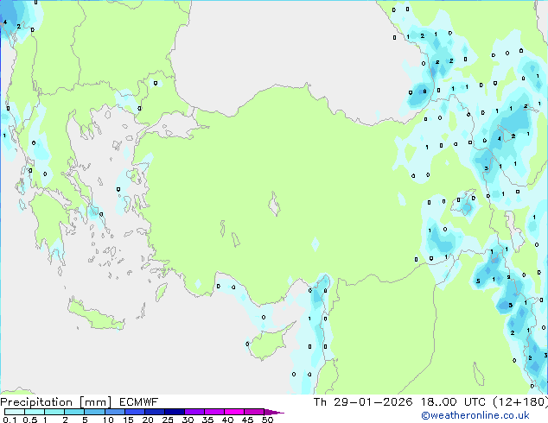Screen dimensions: 548x423
Task: Click the legend value '0.1'
Action: [10, 420]
